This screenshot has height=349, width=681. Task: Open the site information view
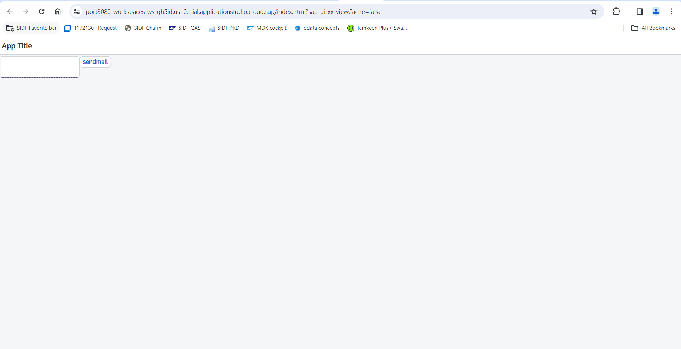coord(77,11)
